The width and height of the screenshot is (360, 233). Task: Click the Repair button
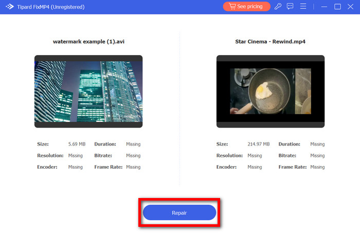[179, 212]
